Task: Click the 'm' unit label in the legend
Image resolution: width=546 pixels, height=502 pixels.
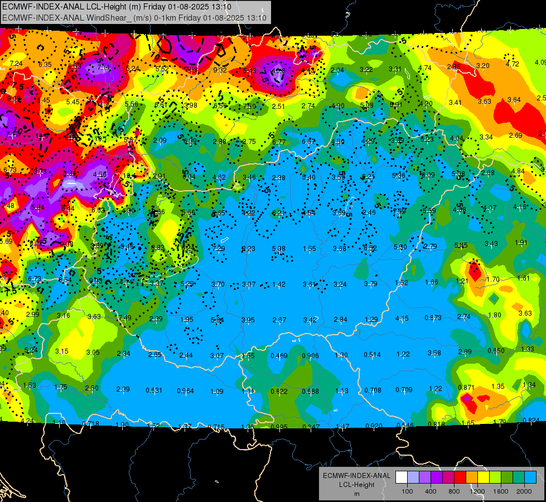Action: pos(356,494)
